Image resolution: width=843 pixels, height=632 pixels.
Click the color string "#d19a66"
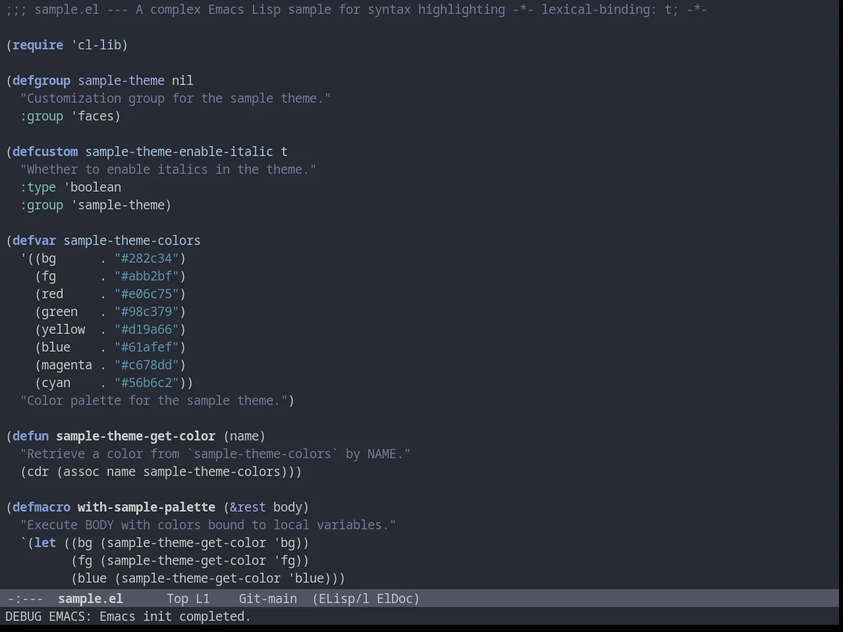click(146, 329)
